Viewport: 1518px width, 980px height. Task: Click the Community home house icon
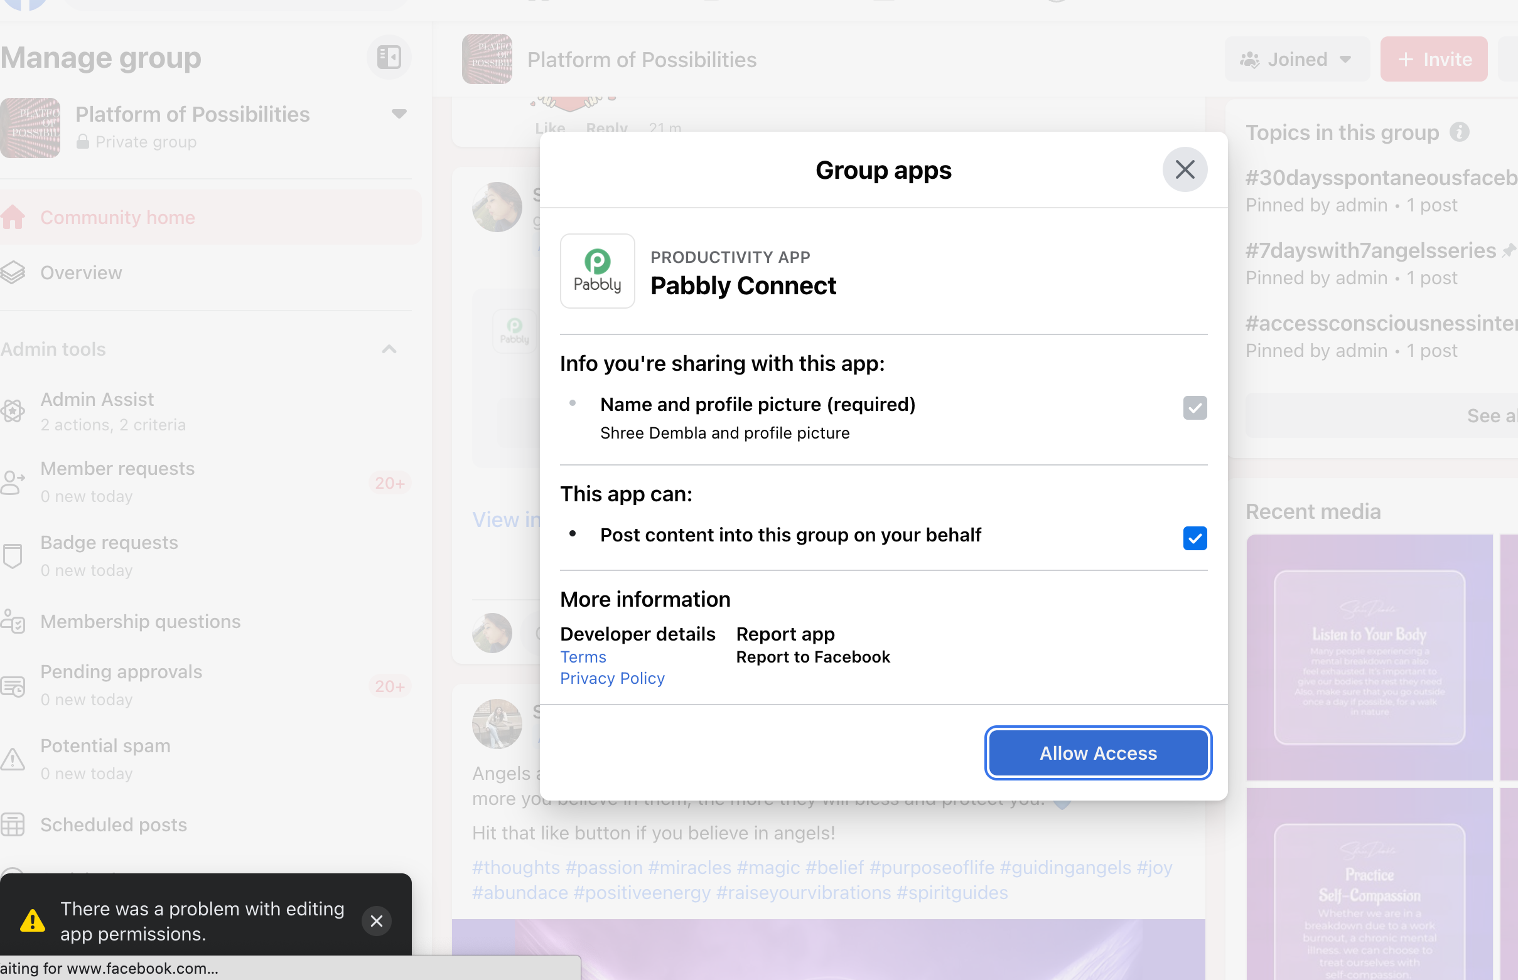(12, 217)
